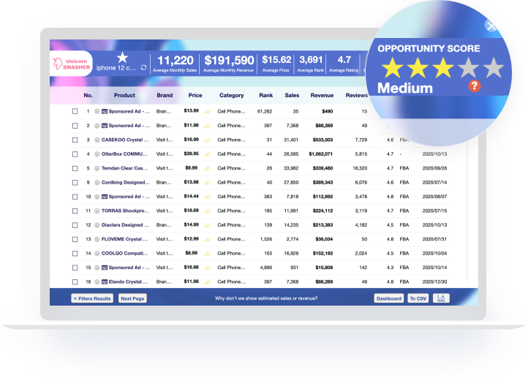
Task: Click the favorite star icon above the iphone 12 keyword
Action: click(123, 58)
